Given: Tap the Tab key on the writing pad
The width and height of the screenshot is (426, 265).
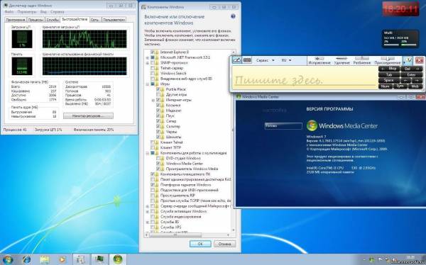Looking at the screenshot, I should point(389,74).
